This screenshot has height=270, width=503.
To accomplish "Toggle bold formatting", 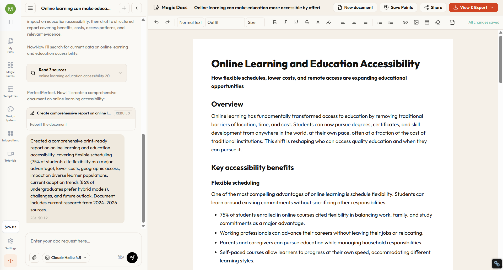I will click(x=275, y=22).
